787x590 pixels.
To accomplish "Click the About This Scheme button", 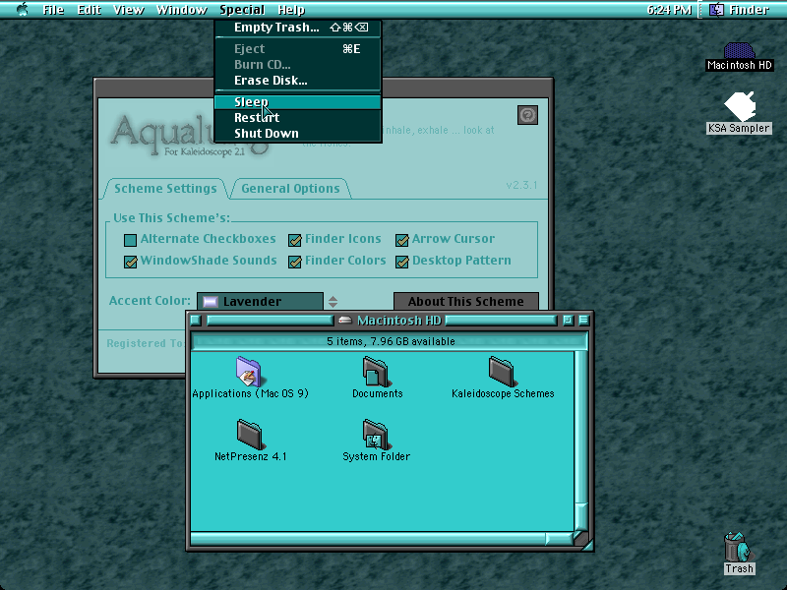I will point(465,302).
